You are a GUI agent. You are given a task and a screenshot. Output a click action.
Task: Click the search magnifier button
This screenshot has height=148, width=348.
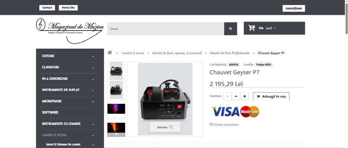230,28
